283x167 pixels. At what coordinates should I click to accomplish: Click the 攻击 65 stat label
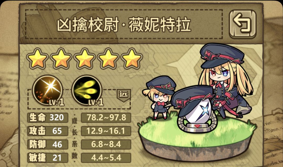(48, 131)
